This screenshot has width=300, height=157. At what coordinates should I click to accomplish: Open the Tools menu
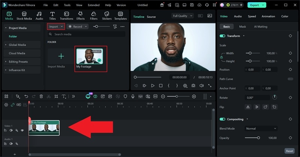(x=67, y=5)
